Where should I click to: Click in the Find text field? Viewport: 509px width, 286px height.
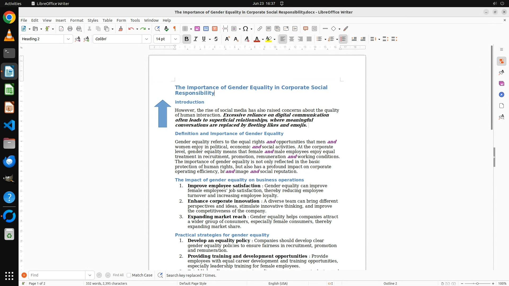(57, 275)
